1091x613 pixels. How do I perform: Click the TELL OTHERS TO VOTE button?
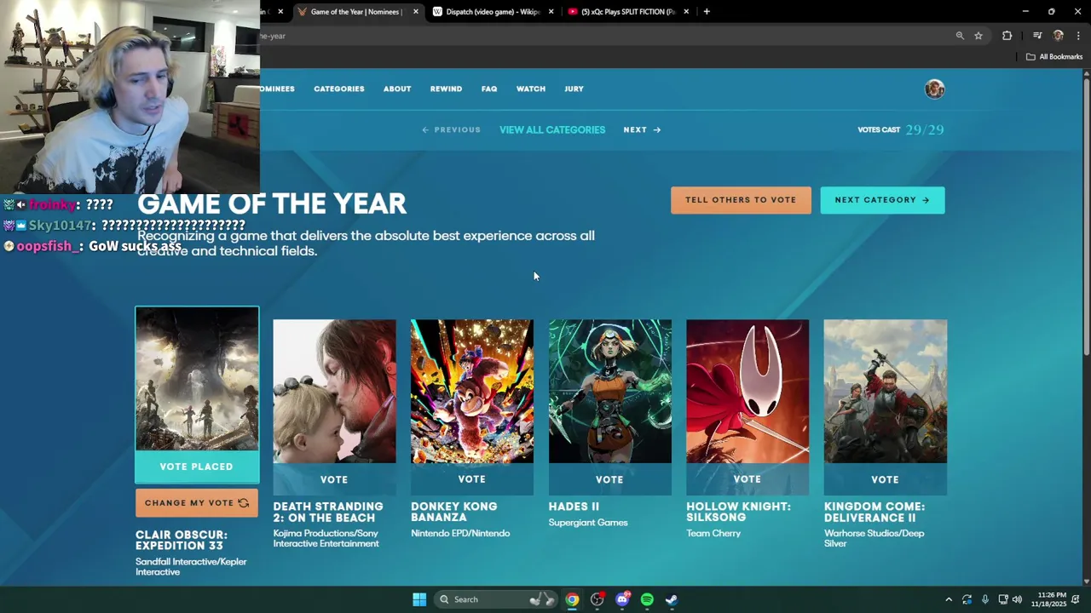741,200
